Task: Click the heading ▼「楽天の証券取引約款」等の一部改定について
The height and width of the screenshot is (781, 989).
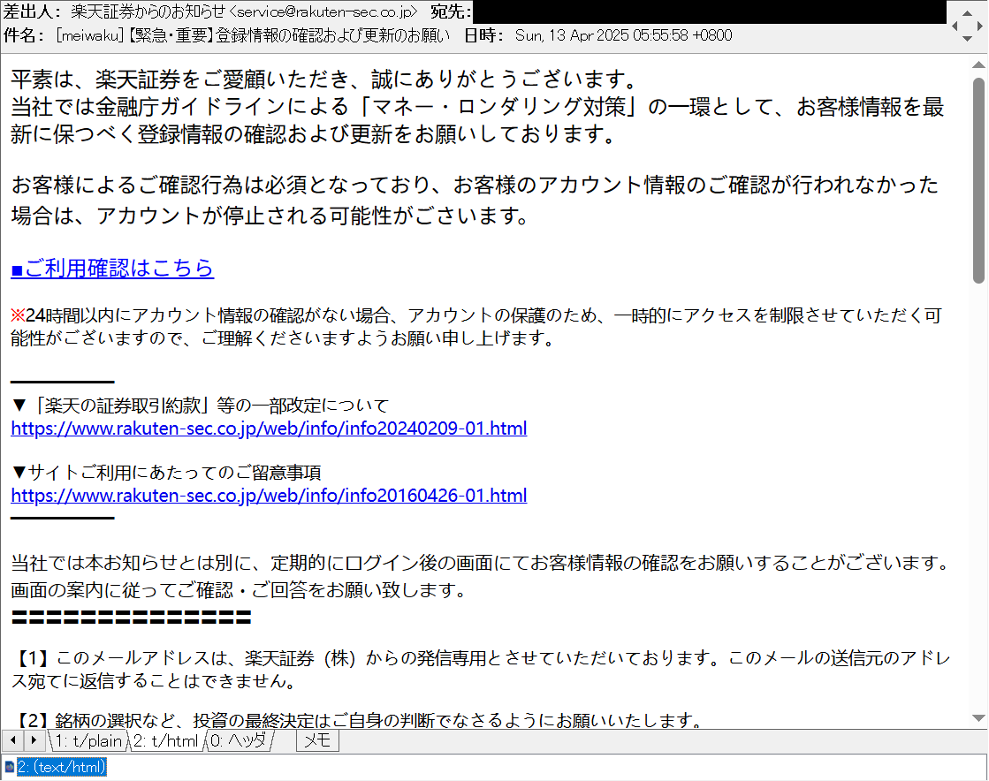Action: click(x=200, y=406)
